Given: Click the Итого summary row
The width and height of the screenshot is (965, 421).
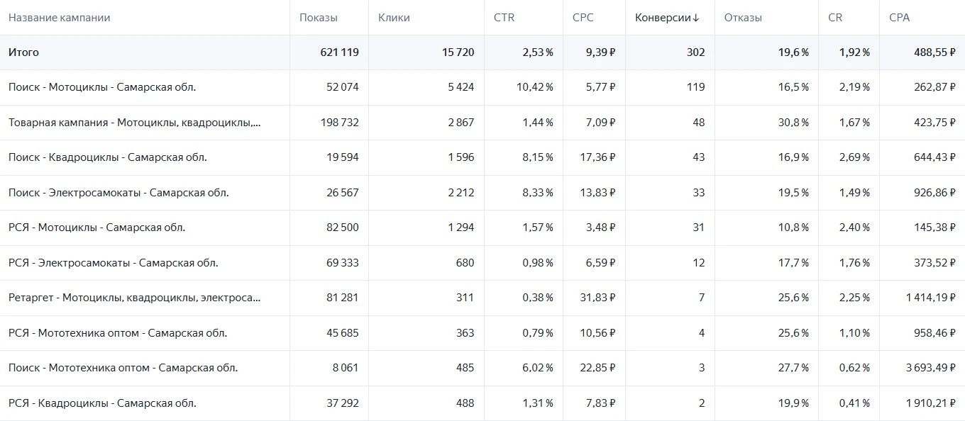Looking at the screenshot, I should point(482,52).
